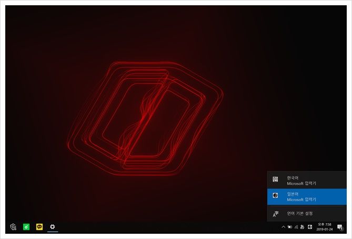Select 한국어 Microsoft 입력기 input method

tap(307, 180)
